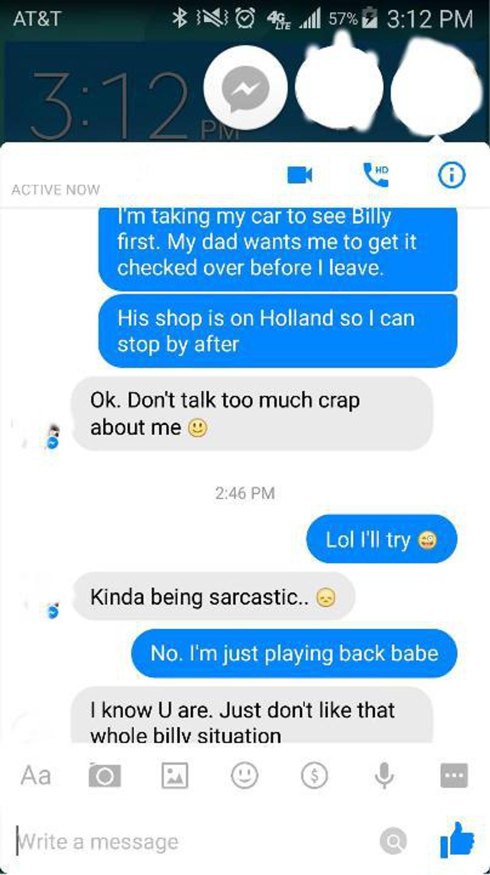Send a thumbs-up like
Viewport: 490px width, 875px height.
[456, 840]
